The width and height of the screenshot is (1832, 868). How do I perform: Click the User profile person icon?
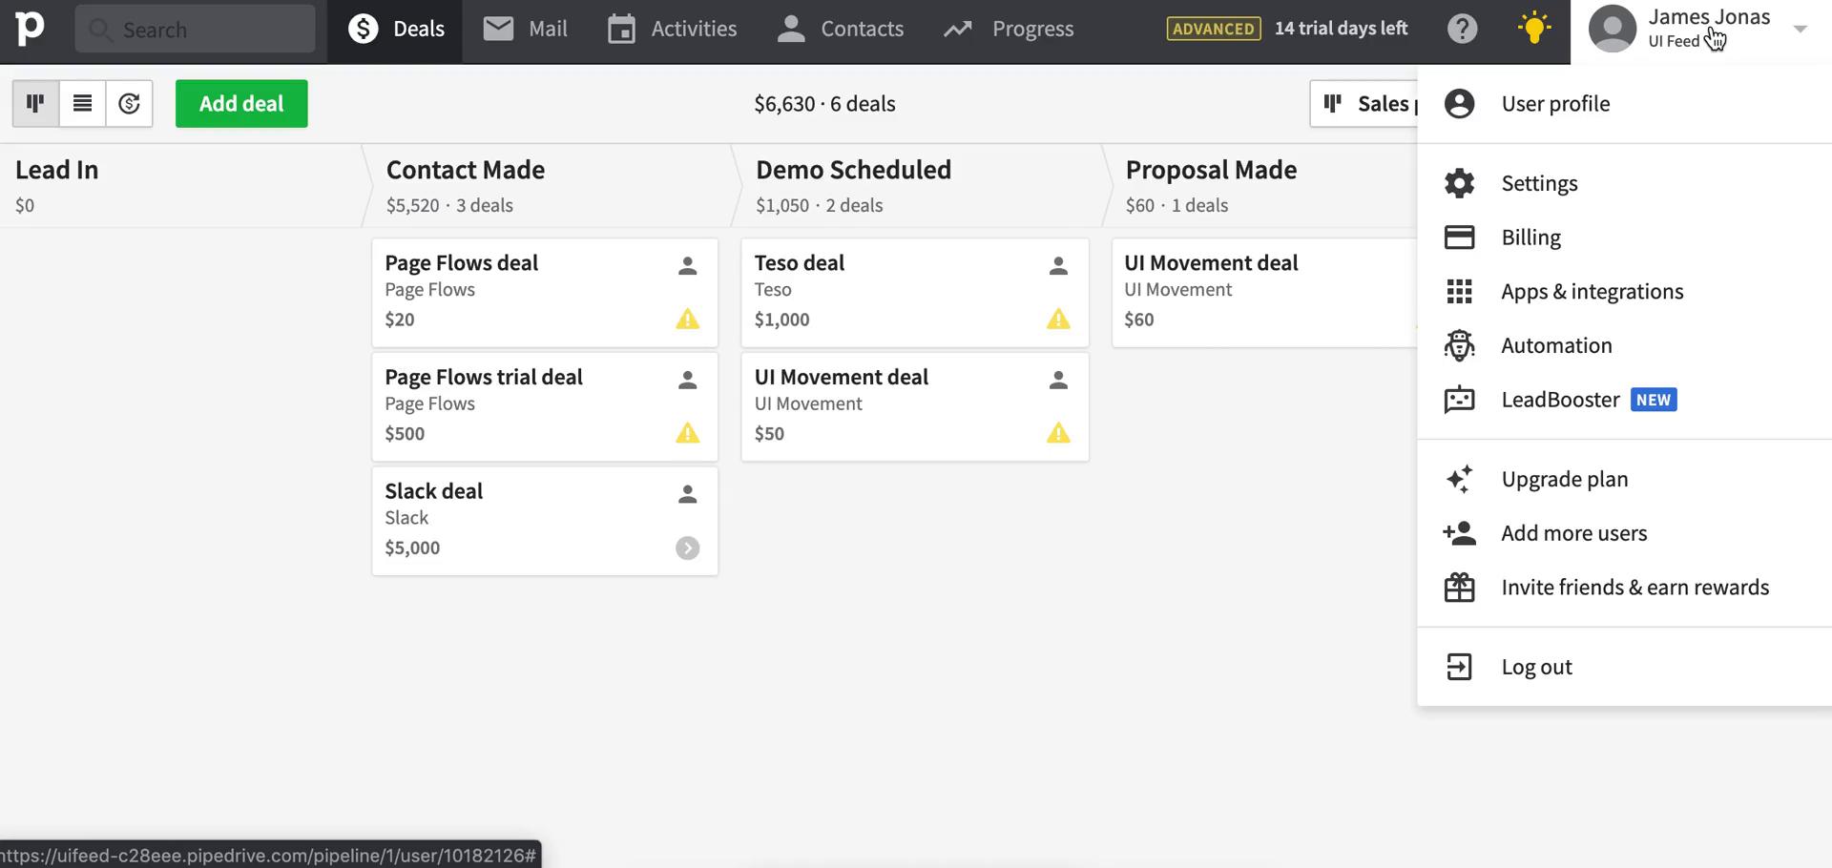click(1459, 104)
